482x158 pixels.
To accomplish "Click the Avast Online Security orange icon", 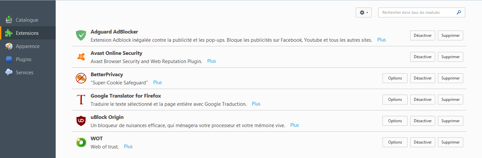I will (81, 57).
